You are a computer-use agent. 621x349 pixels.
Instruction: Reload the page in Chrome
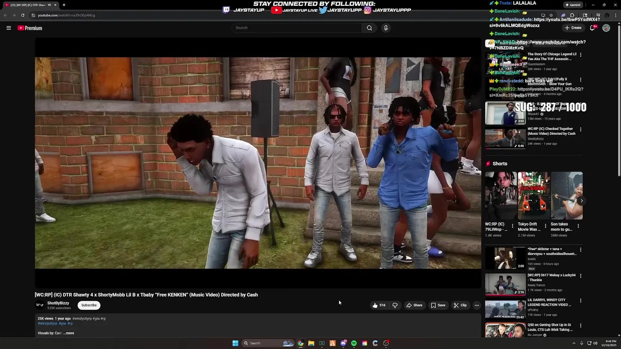click(22, 15)
